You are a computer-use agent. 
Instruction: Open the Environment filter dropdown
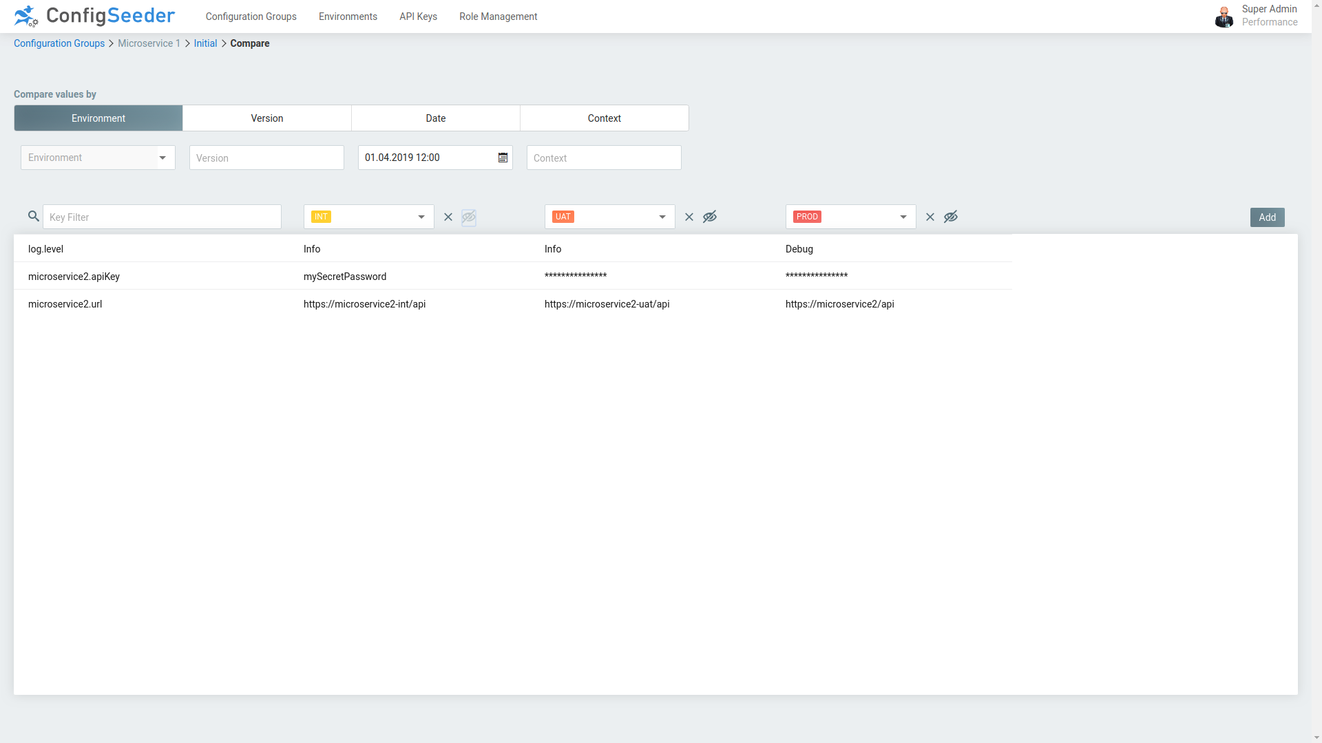click(x=163, y=158)
